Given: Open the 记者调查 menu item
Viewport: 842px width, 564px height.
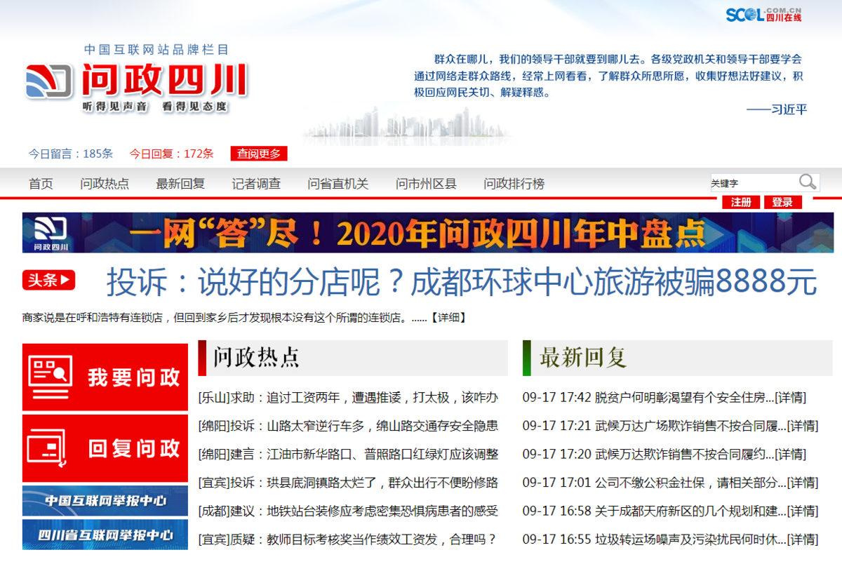Looking at the screenshot, I should 256,184.
